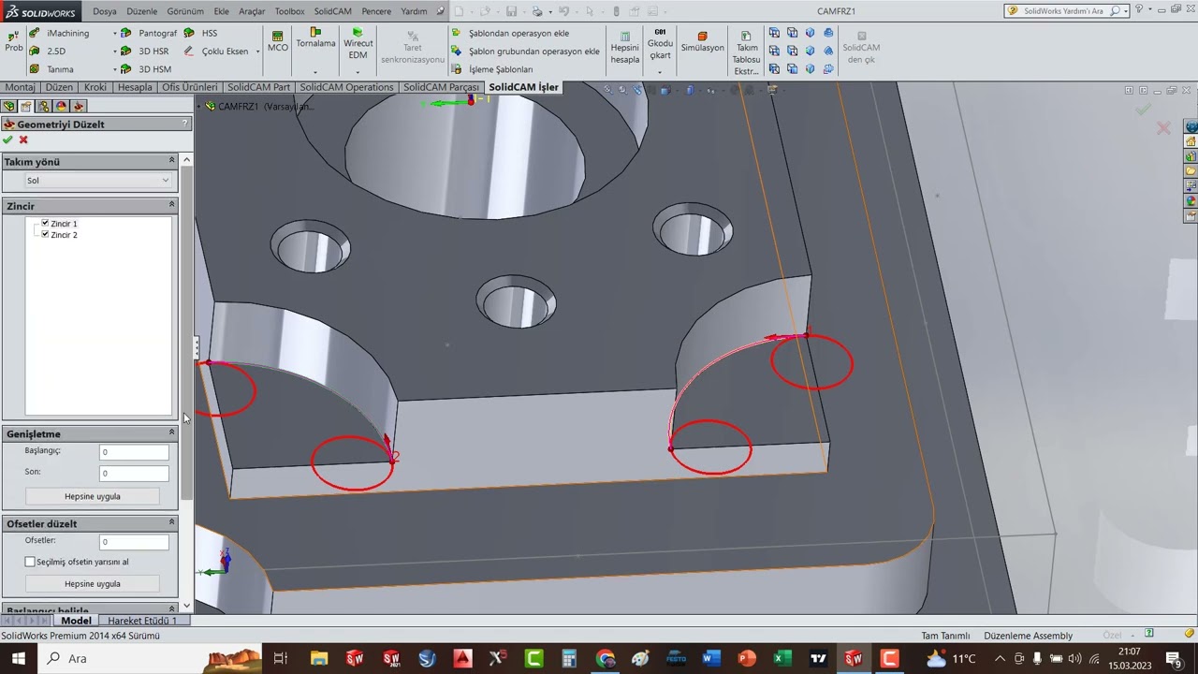Open Takım Tablosu tool

[x=747, y=52]
